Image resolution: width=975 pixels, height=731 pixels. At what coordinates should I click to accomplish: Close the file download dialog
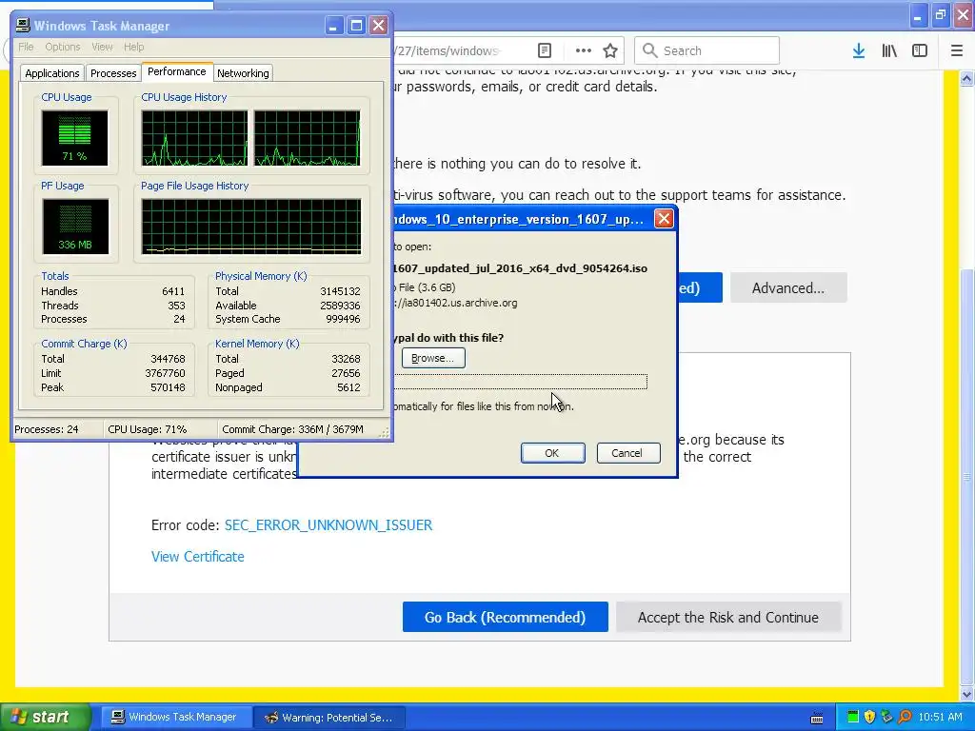[x=664, y=219]
